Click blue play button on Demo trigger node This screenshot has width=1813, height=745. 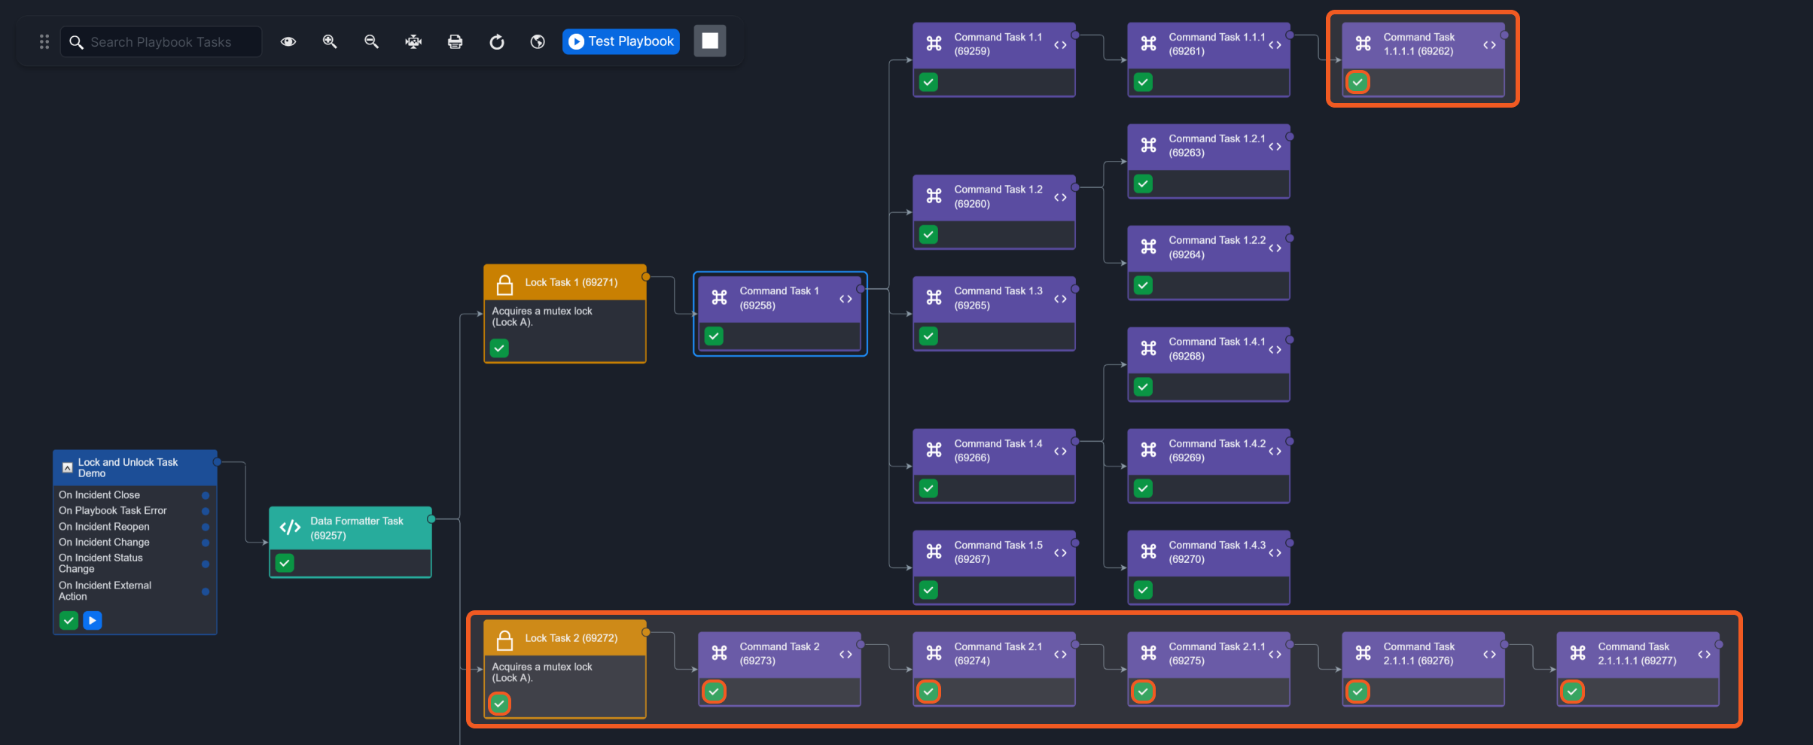pos(93,621)
